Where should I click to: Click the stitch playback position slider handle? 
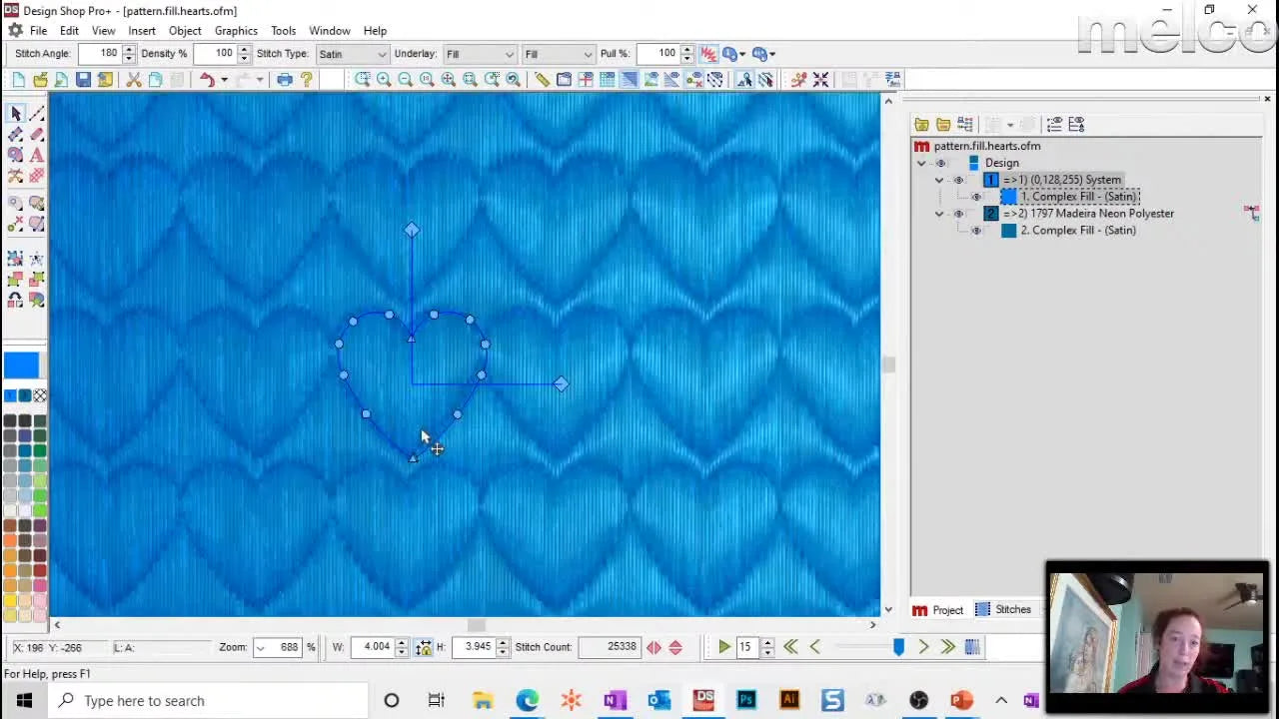click(898, 647)
